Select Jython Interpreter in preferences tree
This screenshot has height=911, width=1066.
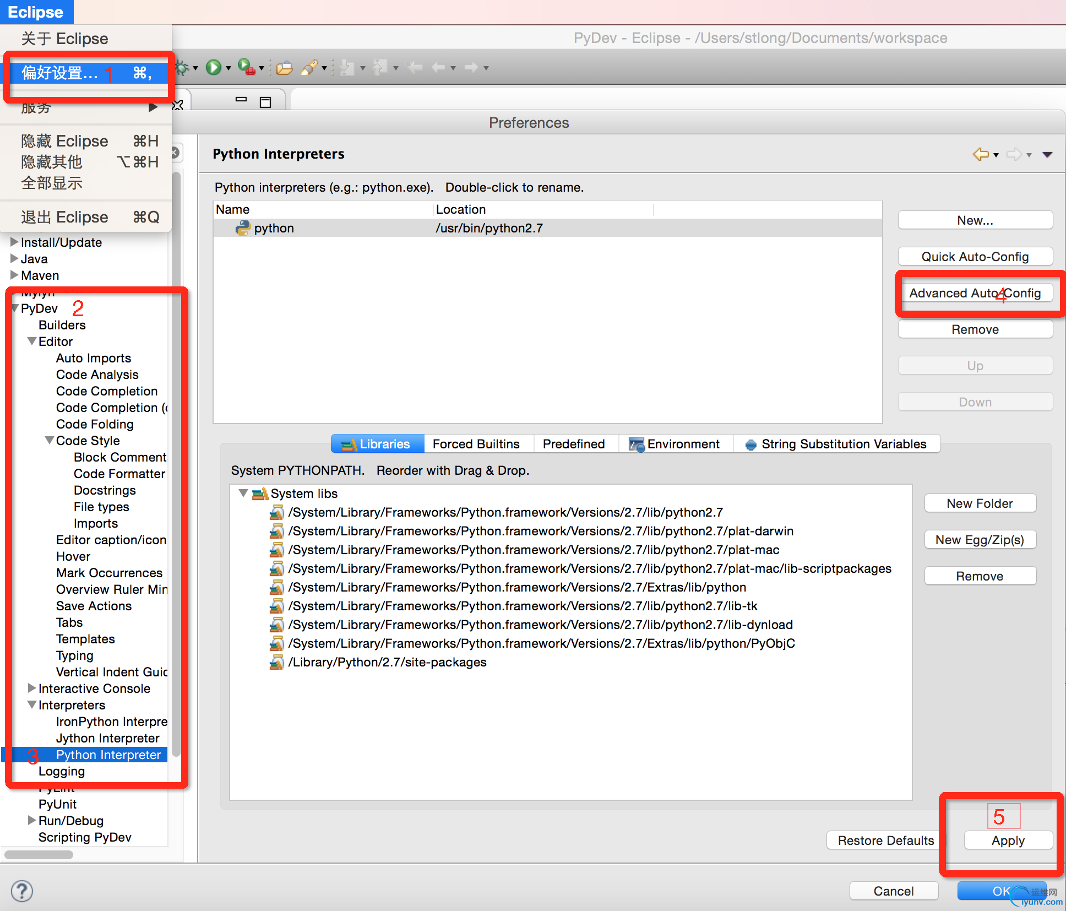108,738
